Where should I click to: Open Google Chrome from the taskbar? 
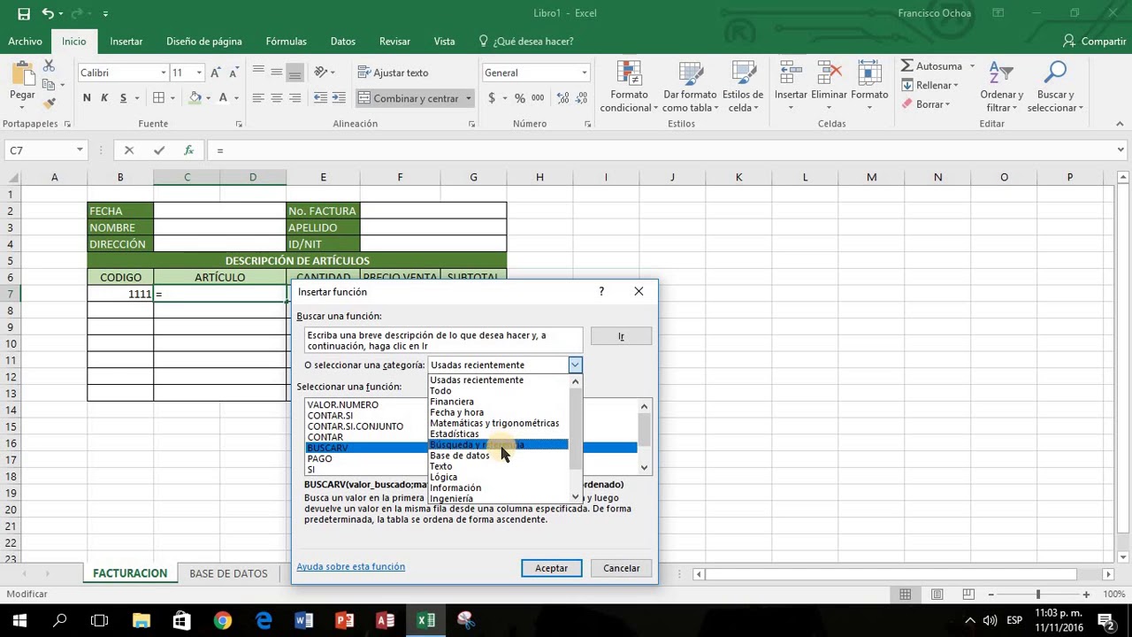click(x=222, y=620)
